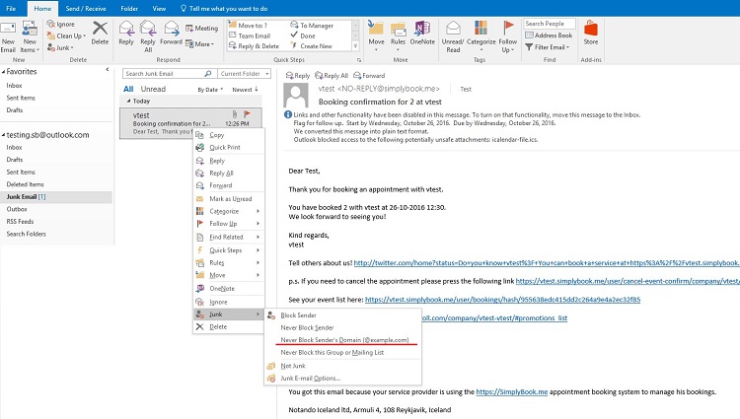
Task: Click the Search Junk Email field
Action: (x=168, y=74)
